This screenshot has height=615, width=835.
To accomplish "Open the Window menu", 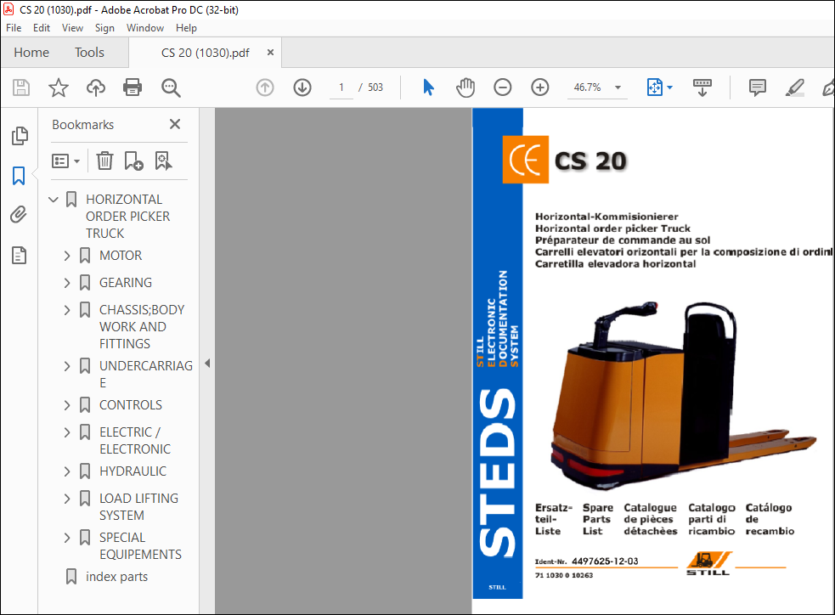I will (x=145, y=28).
